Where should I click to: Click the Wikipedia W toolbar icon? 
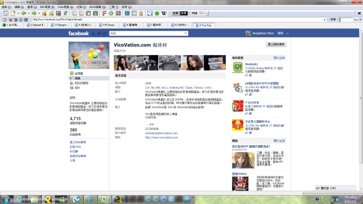(x=164, y=14)
